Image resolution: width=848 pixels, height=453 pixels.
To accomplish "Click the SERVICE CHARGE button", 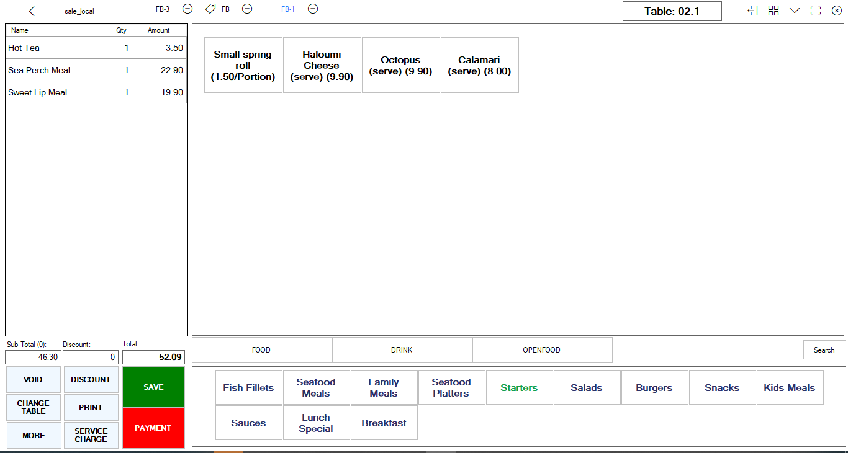I will (x=91, y=435).
